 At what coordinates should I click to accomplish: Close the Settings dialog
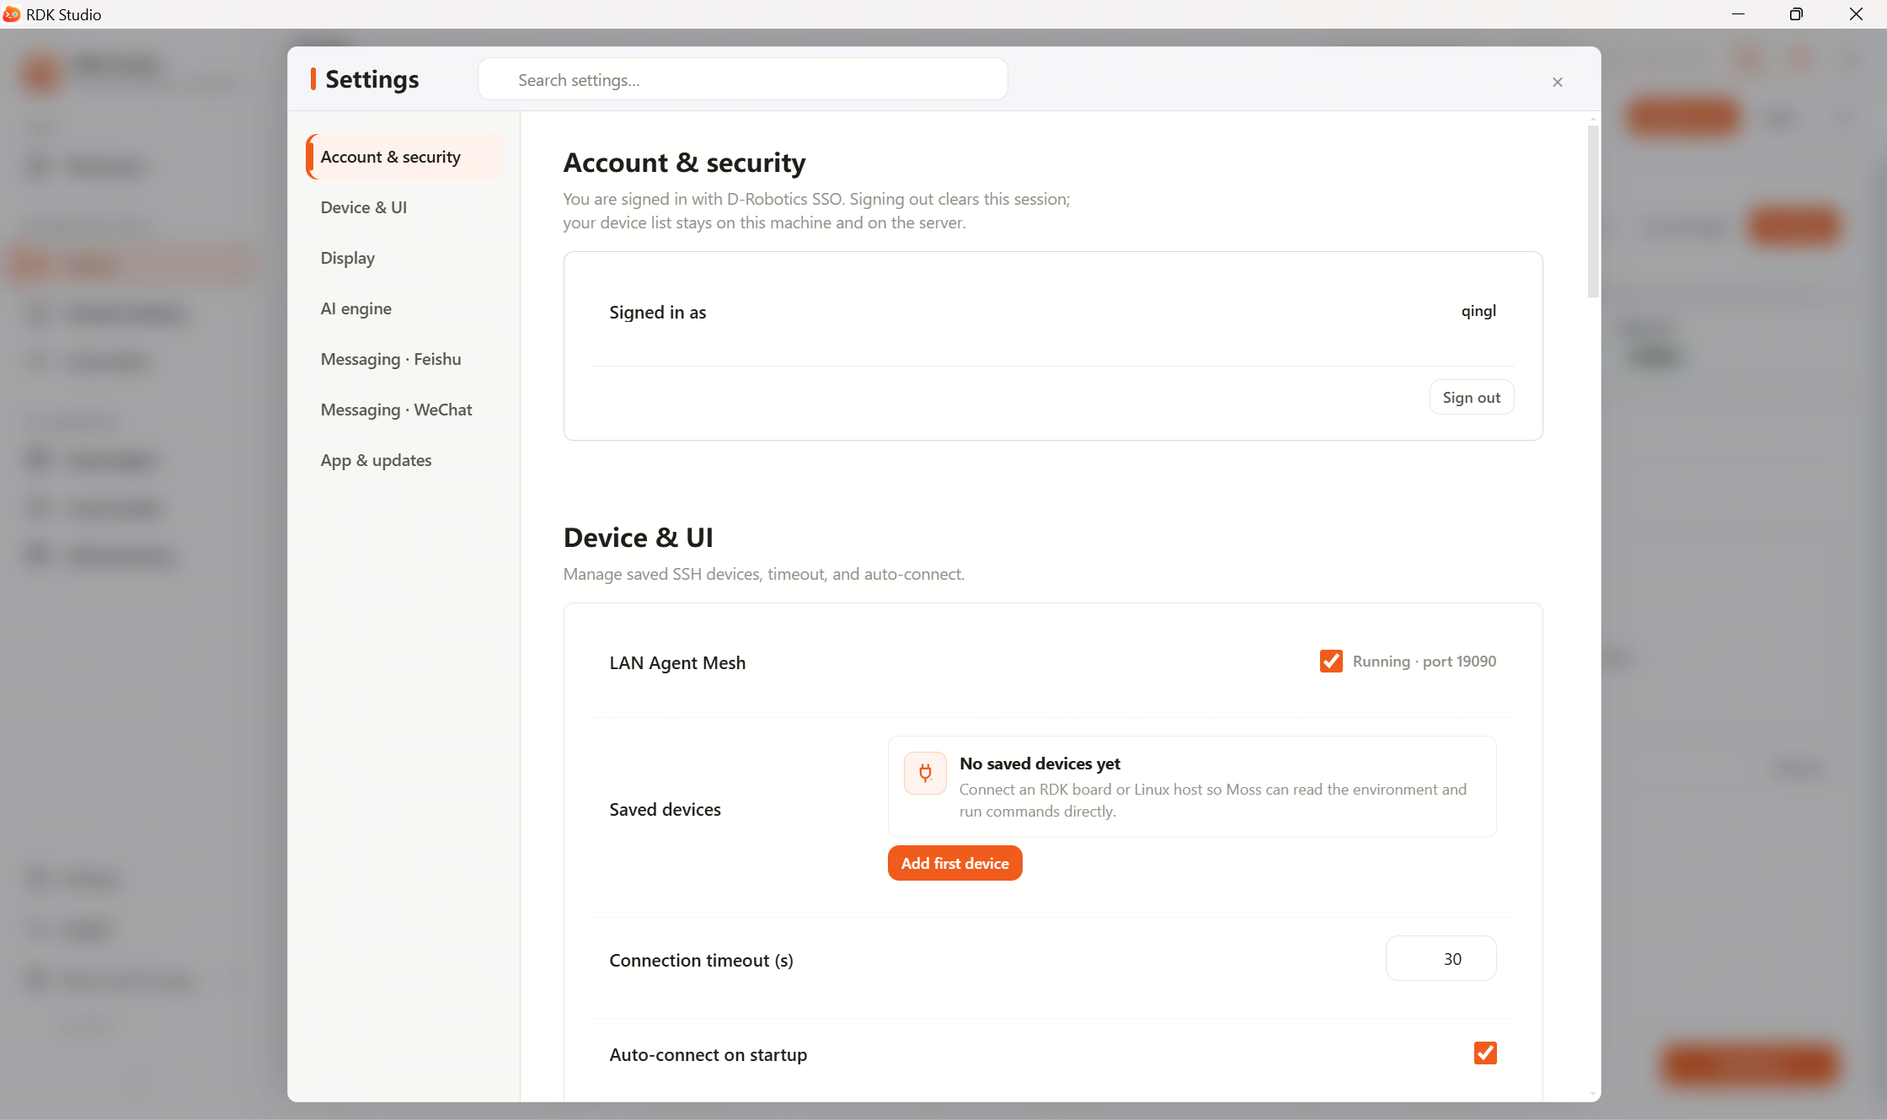1557,82
